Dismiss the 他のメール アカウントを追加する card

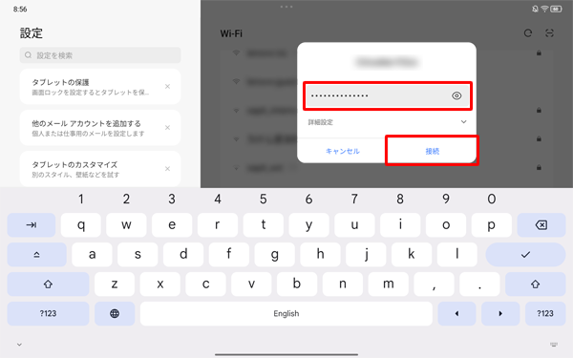(x=167, y=128)
